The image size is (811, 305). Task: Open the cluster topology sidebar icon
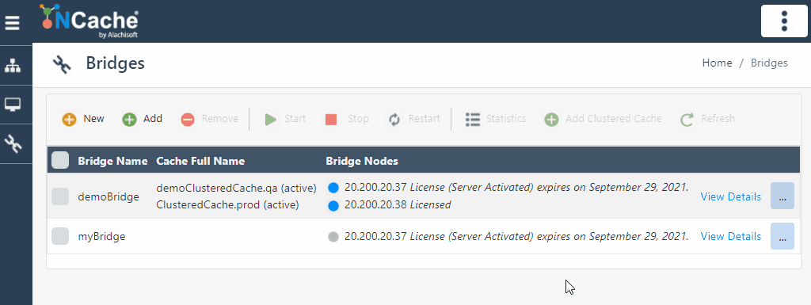[13, 66]
